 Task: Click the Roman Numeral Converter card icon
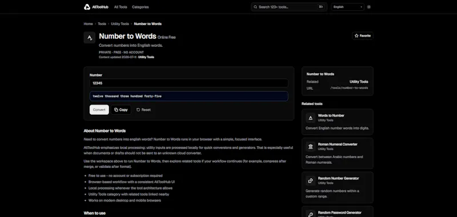click(x=310, y=147)
